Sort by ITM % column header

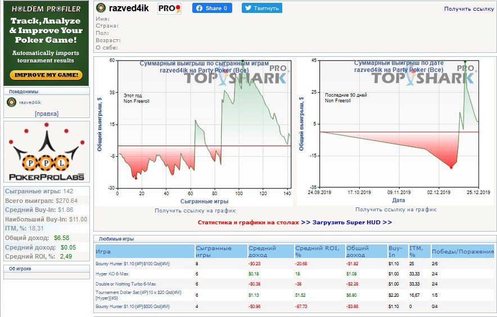pyautogui.click(x=419, y=251)
